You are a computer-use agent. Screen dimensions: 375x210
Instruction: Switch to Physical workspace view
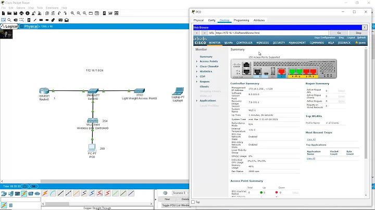point(29,26)
